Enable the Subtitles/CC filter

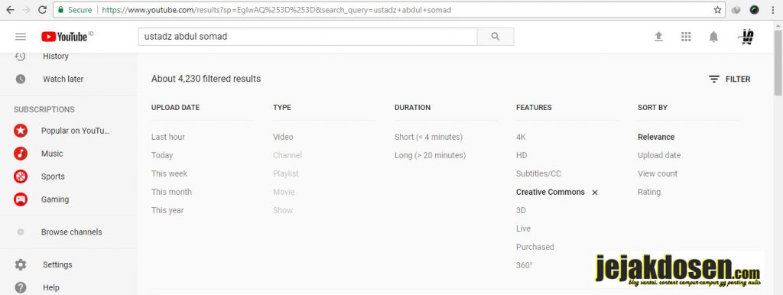(538, 173)
